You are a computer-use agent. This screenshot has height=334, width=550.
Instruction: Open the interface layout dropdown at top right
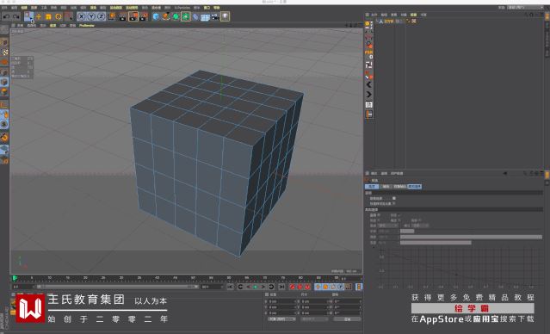pyautogui.click(x=526, y=8)
